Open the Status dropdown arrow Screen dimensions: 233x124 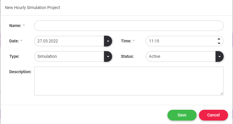pyautogui.click(x=219, y=56)
